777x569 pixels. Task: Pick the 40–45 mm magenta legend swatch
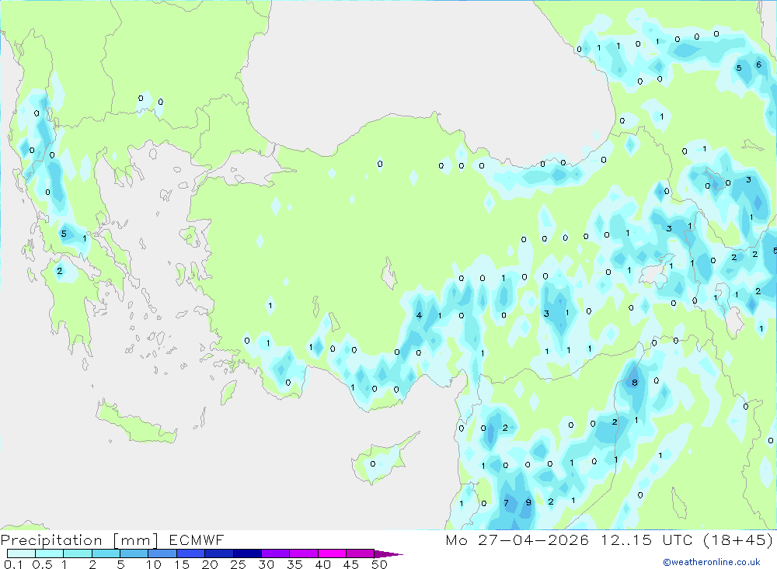[332, 553]
